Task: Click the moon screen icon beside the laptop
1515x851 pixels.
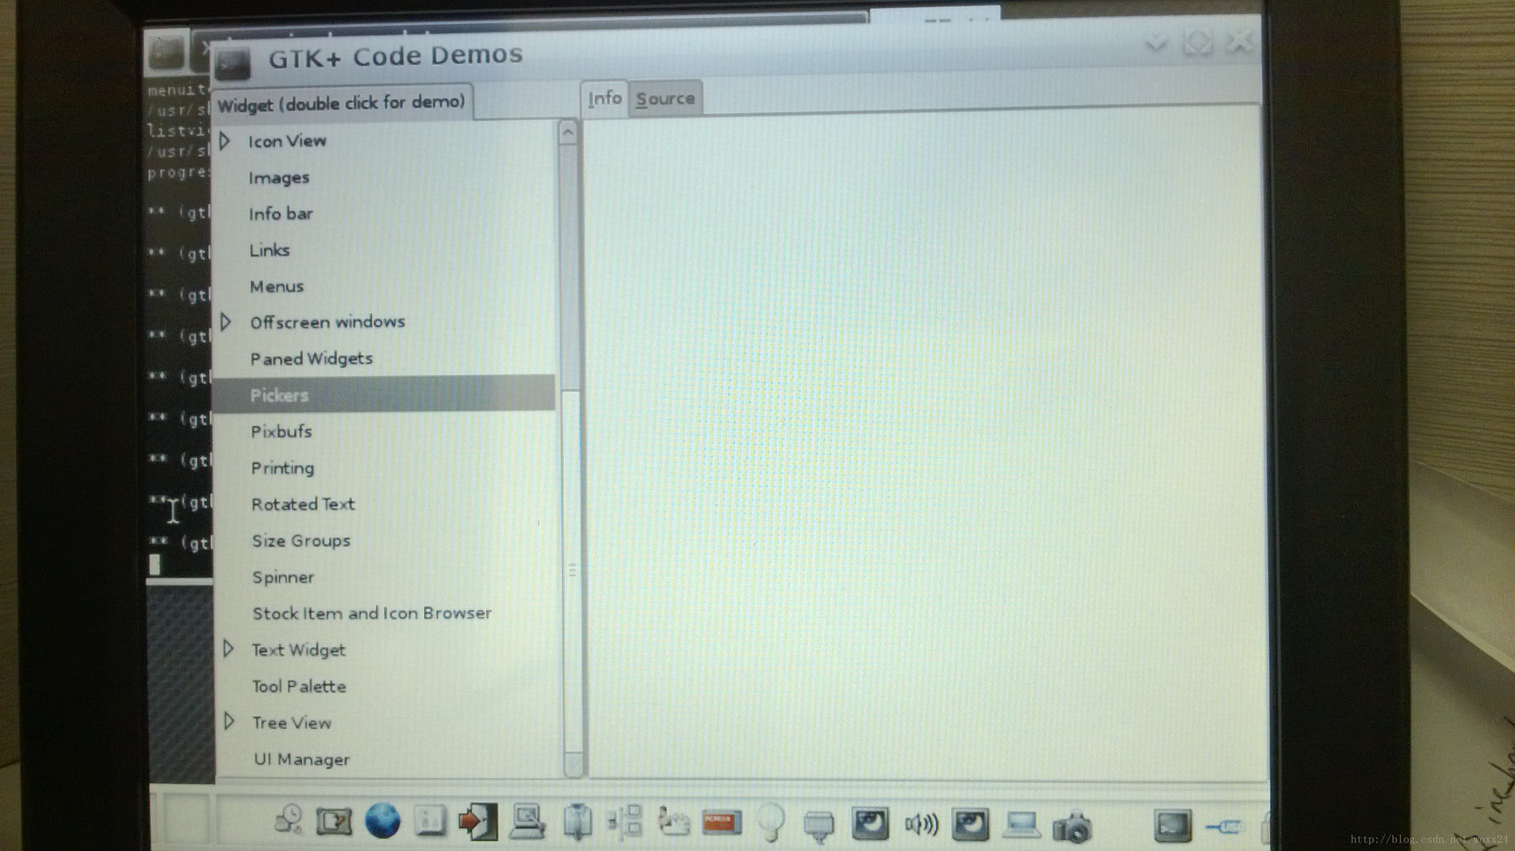Action: coord(970,825)
